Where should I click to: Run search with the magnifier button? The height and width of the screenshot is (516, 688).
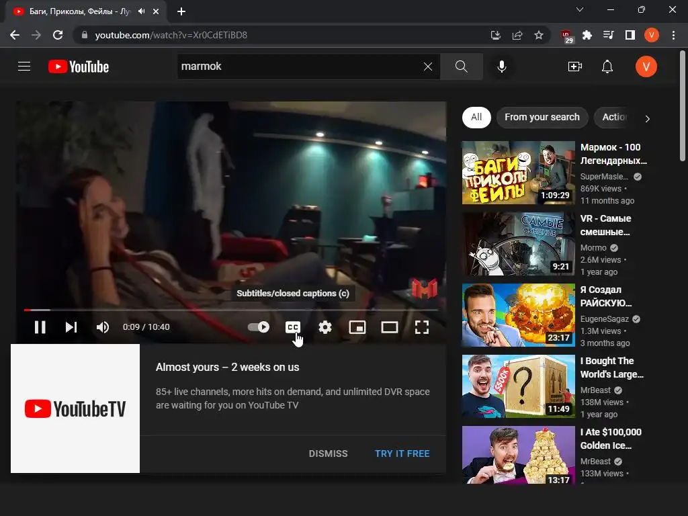point(461,67)
